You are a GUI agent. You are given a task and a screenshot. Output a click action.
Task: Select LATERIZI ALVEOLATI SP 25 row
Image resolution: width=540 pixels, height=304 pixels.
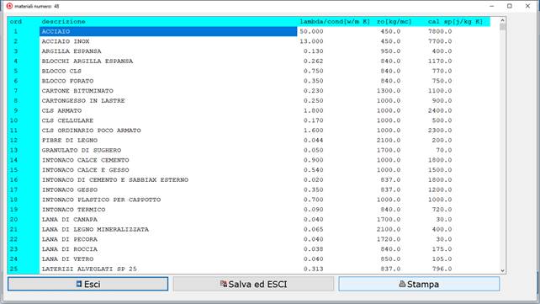click(248, 269)
